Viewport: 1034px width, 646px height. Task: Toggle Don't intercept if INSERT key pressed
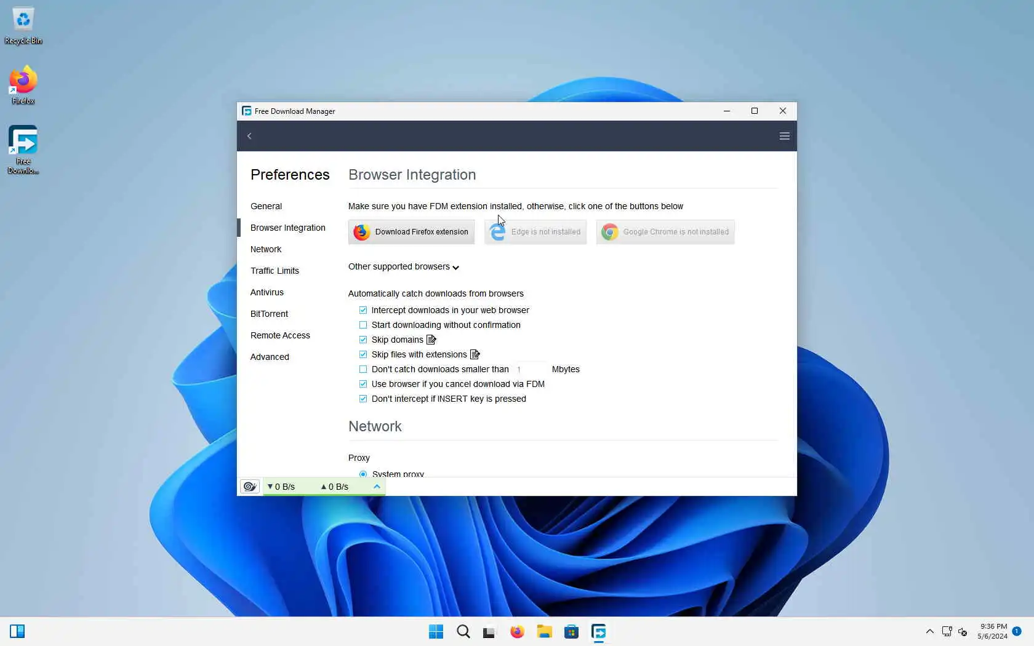click(x=363, y=399)
